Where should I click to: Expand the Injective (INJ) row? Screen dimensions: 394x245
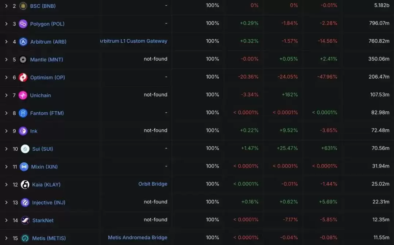pos(6,202)
